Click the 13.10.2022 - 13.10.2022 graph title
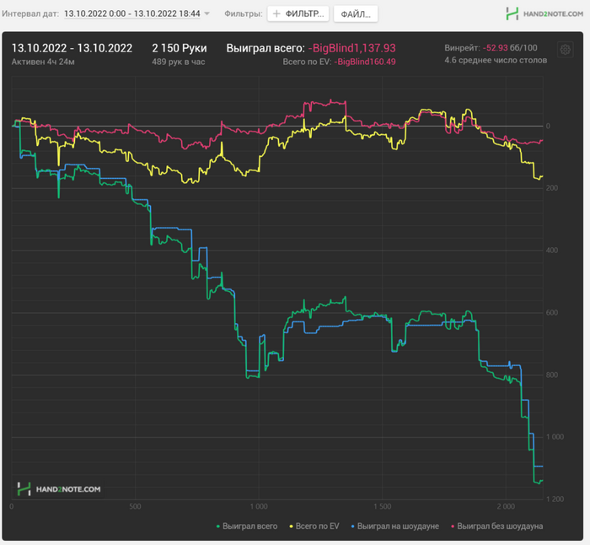Image resolution: width=590 pixels, height=545 pixels. point(72,48)
